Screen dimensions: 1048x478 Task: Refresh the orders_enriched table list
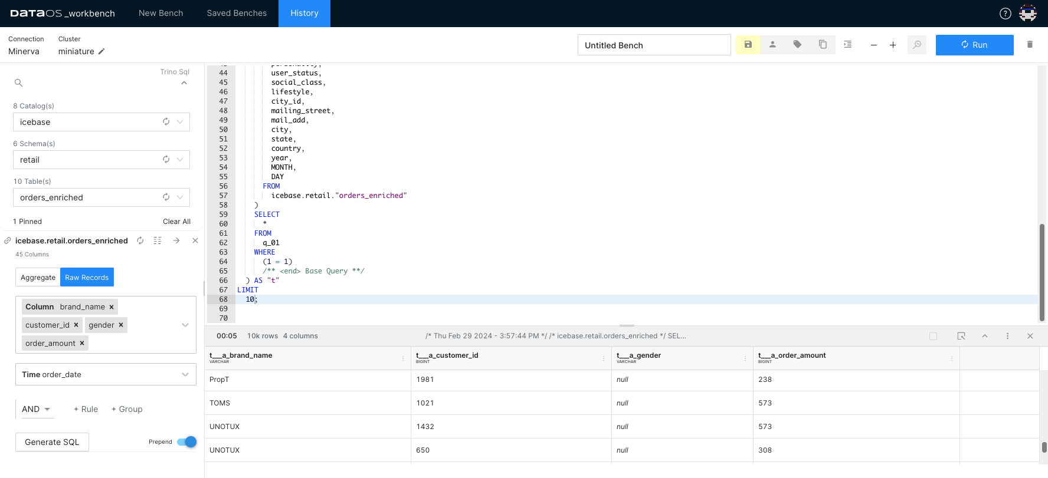166,197
